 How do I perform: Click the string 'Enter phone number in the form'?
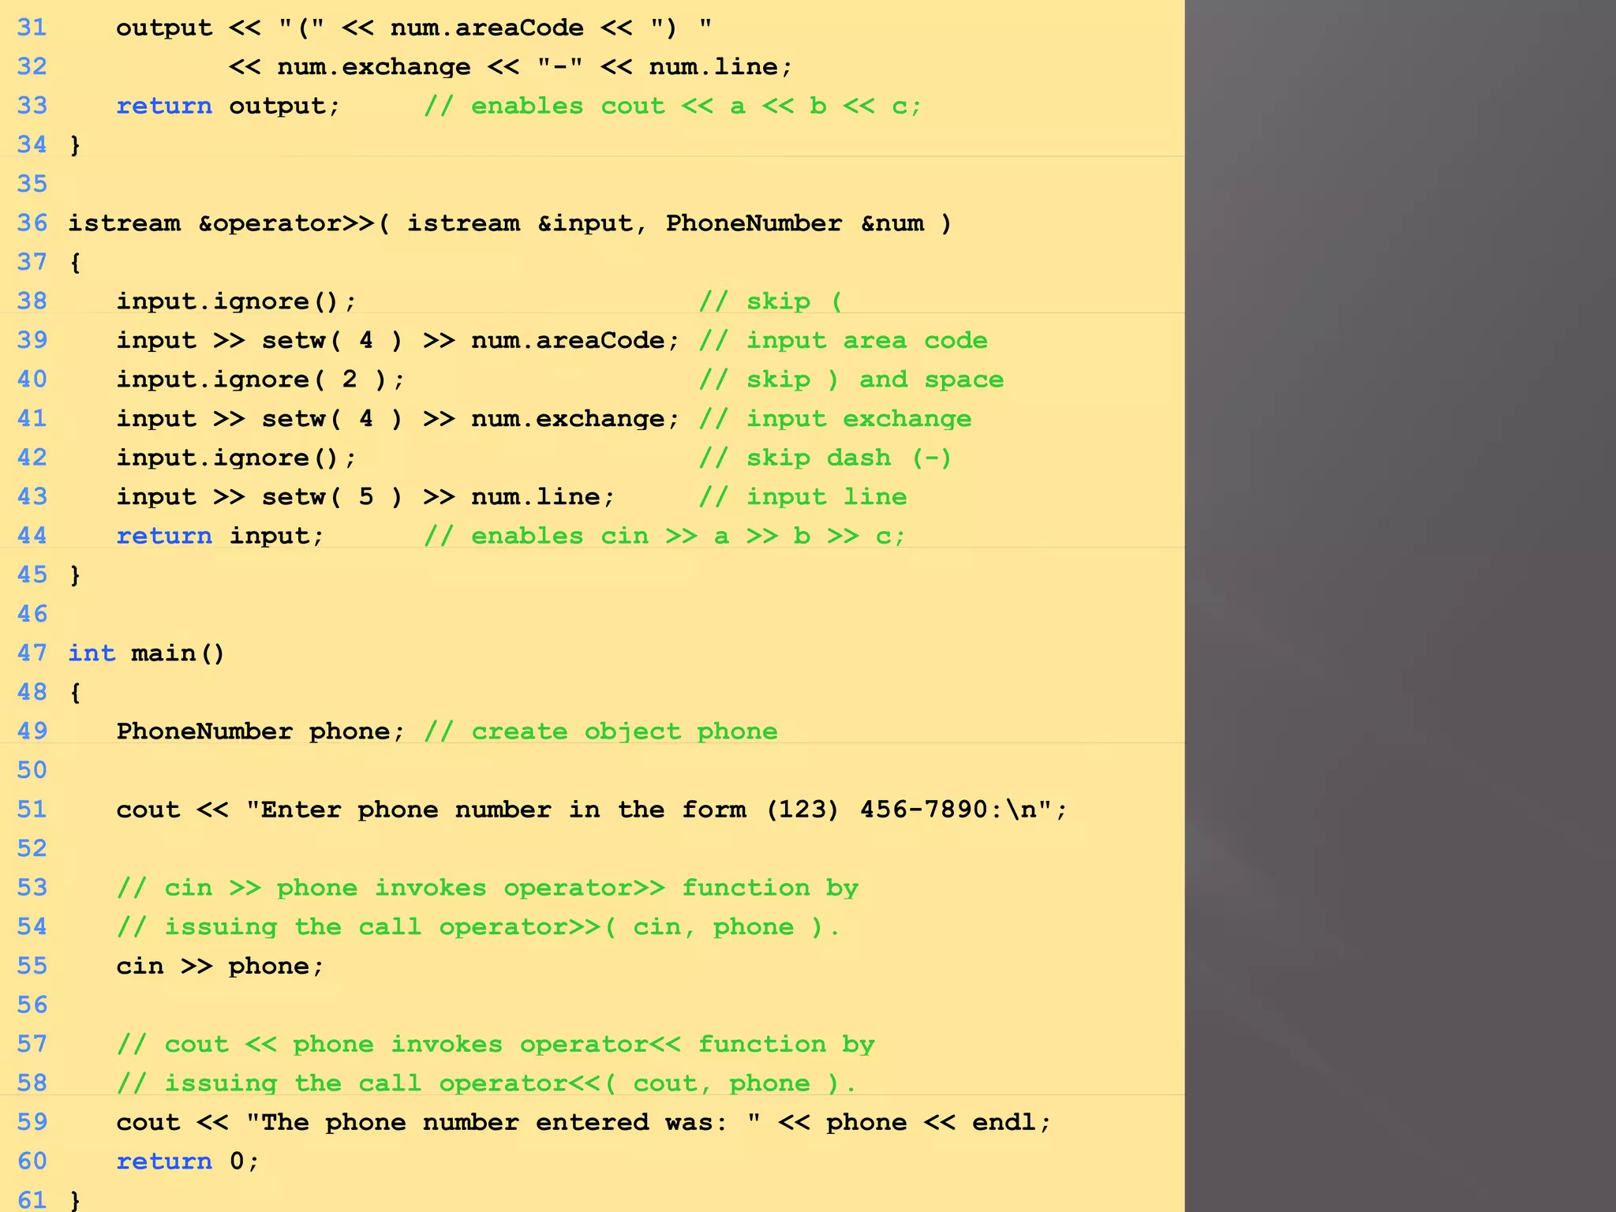pos(503,810)
